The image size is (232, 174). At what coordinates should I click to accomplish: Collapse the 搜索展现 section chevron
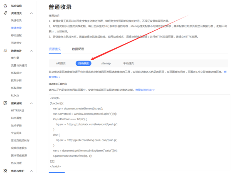31,103
